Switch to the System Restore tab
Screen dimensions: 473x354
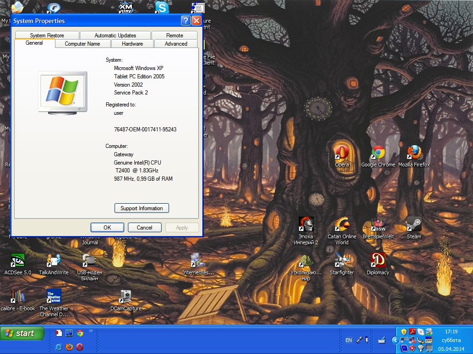coord(47,35)
